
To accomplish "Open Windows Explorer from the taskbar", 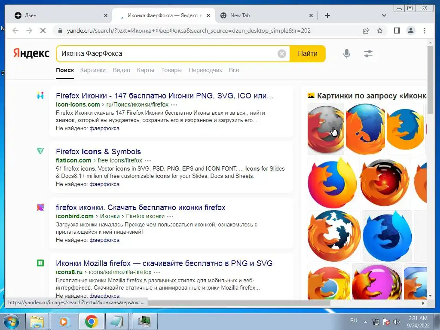I will [x=37, y=321].
